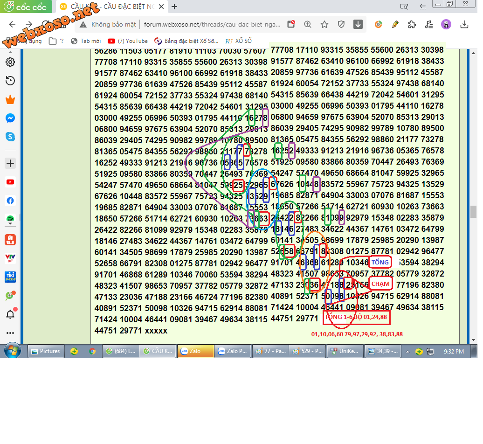Open a new browser tab

tap(174, 7)
